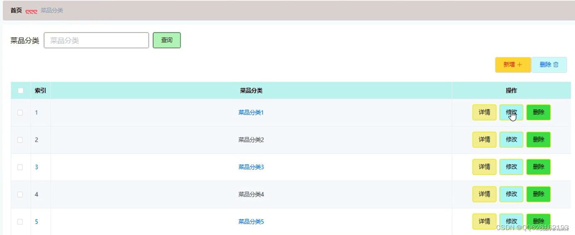575x235 pixels.
Task: Click the 菜品分类 column header
Action: point(251,91)
